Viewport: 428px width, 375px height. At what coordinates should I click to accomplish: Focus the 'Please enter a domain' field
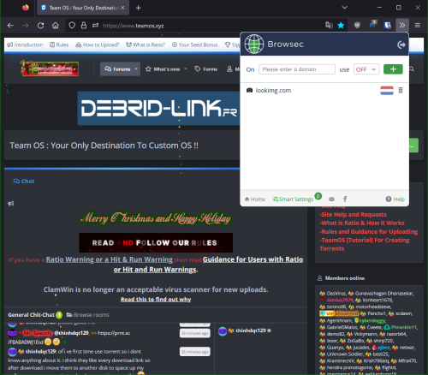point(297,69)
